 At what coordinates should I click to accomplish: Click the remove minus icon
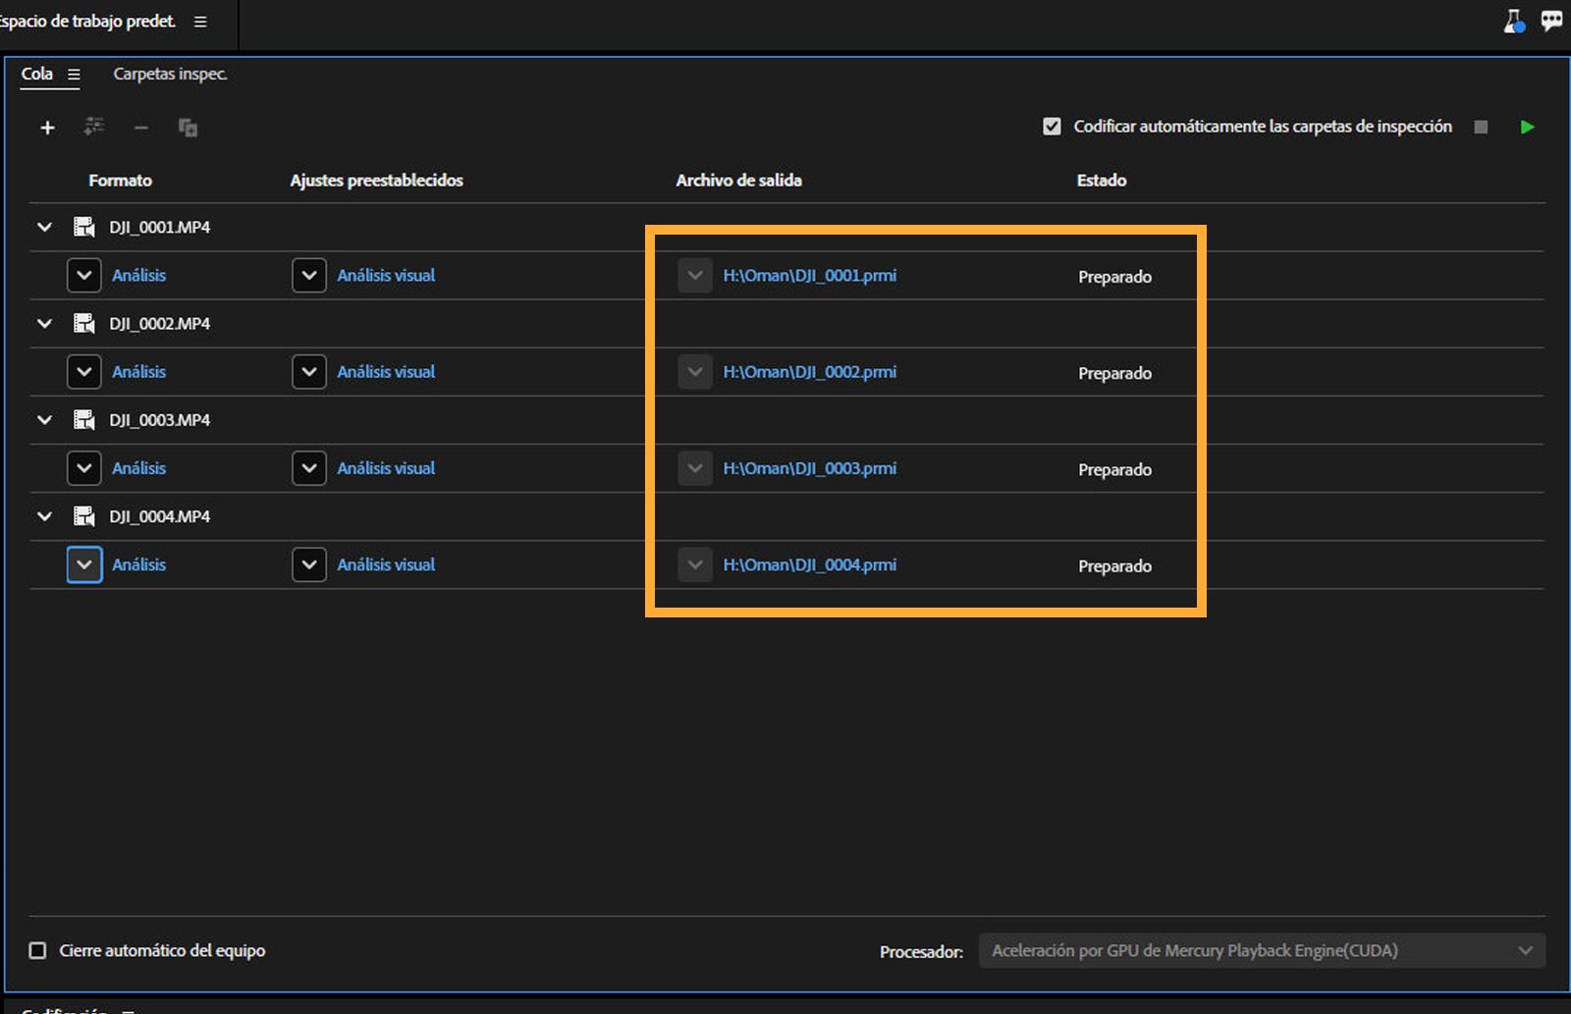pos(141,128)
